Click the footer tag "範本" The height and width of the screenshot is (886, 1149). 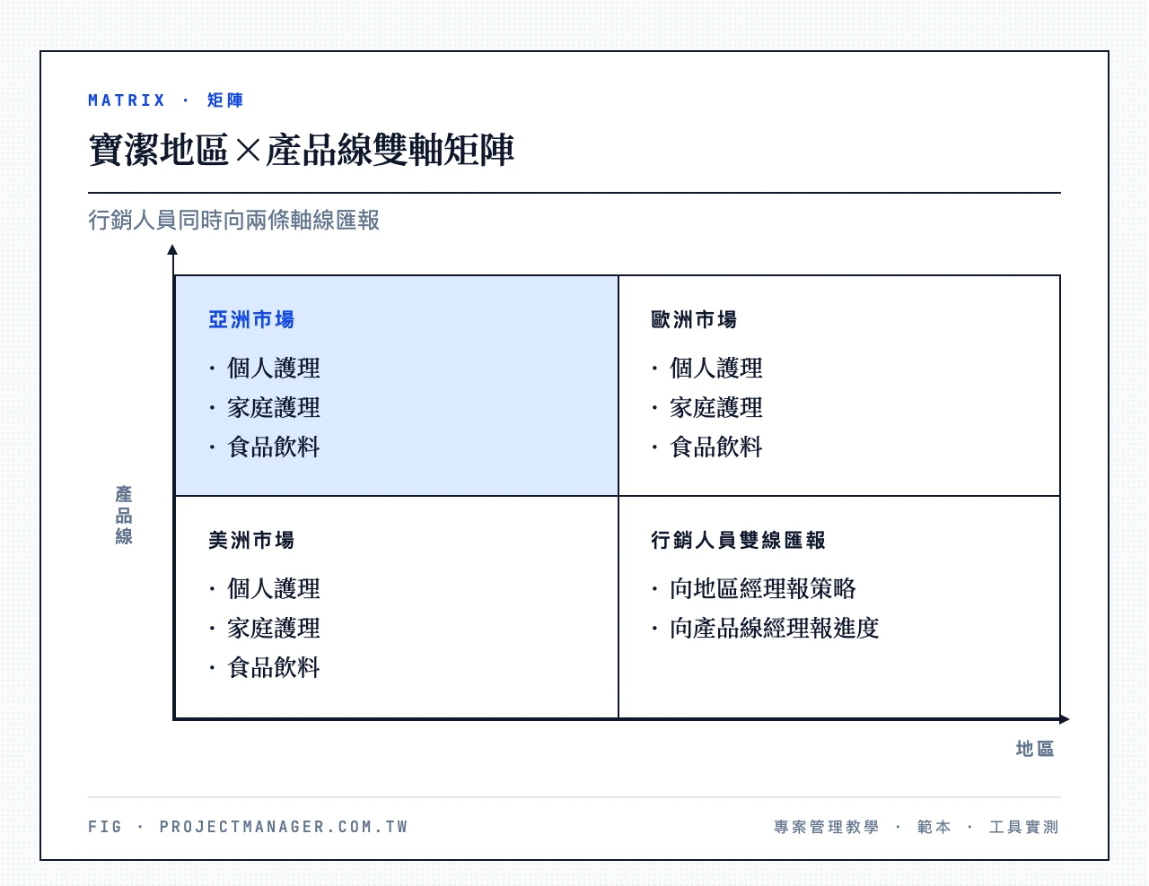[934, 827]
